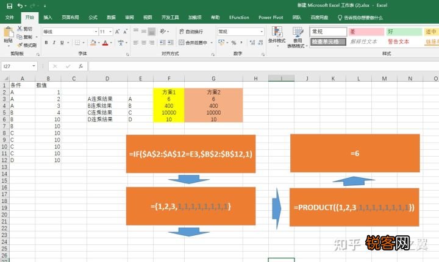Cut selection with the scissors icon
439x262 pixels.
pyautogui.click(x=20, y=29)
